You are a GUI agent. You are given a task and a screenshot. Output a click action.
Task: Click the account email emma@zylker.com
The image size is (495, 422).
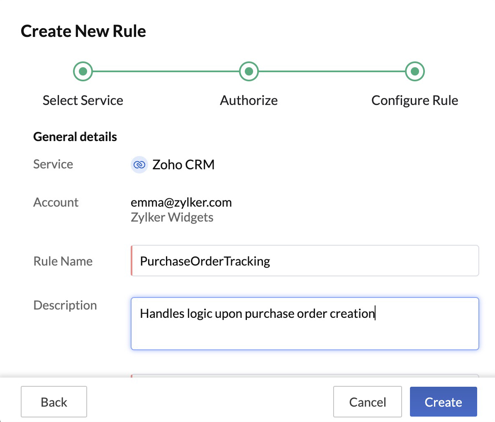coord(181,202)
